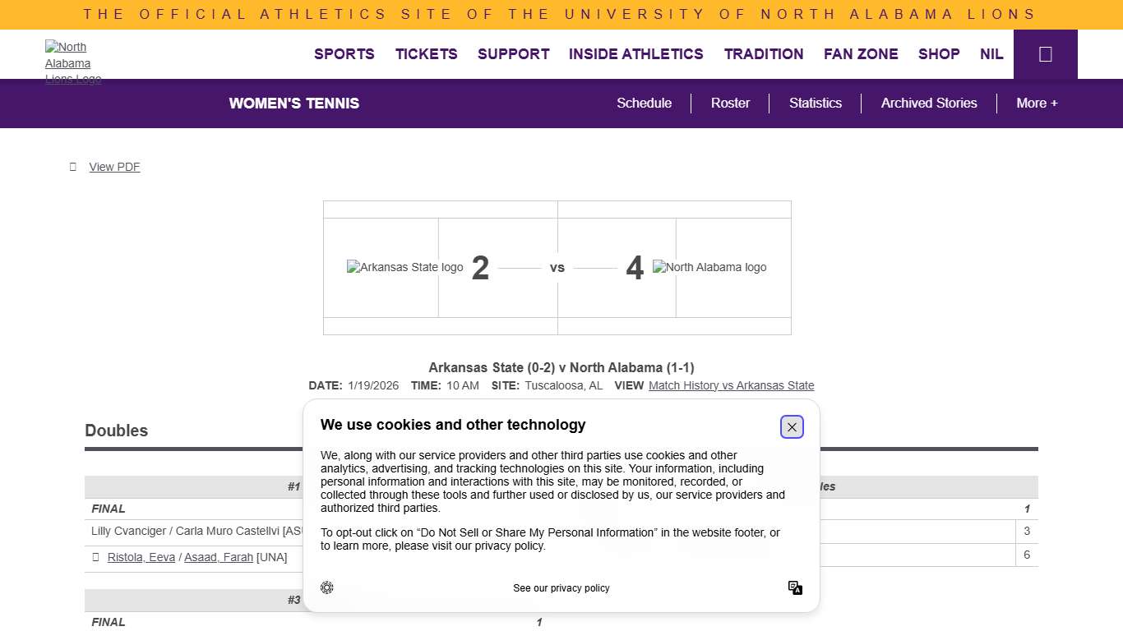This screenshot has width=1123, height=631.
Task: Open cookie settings via the gear icon
Action: 327,587
